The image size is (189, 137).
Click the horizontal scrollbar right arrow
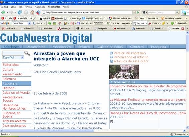(x=184, y=131)
